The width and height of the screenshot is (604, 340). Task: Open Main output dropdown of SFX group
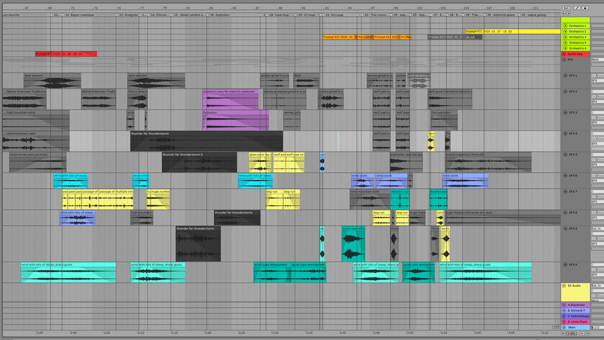597,60
